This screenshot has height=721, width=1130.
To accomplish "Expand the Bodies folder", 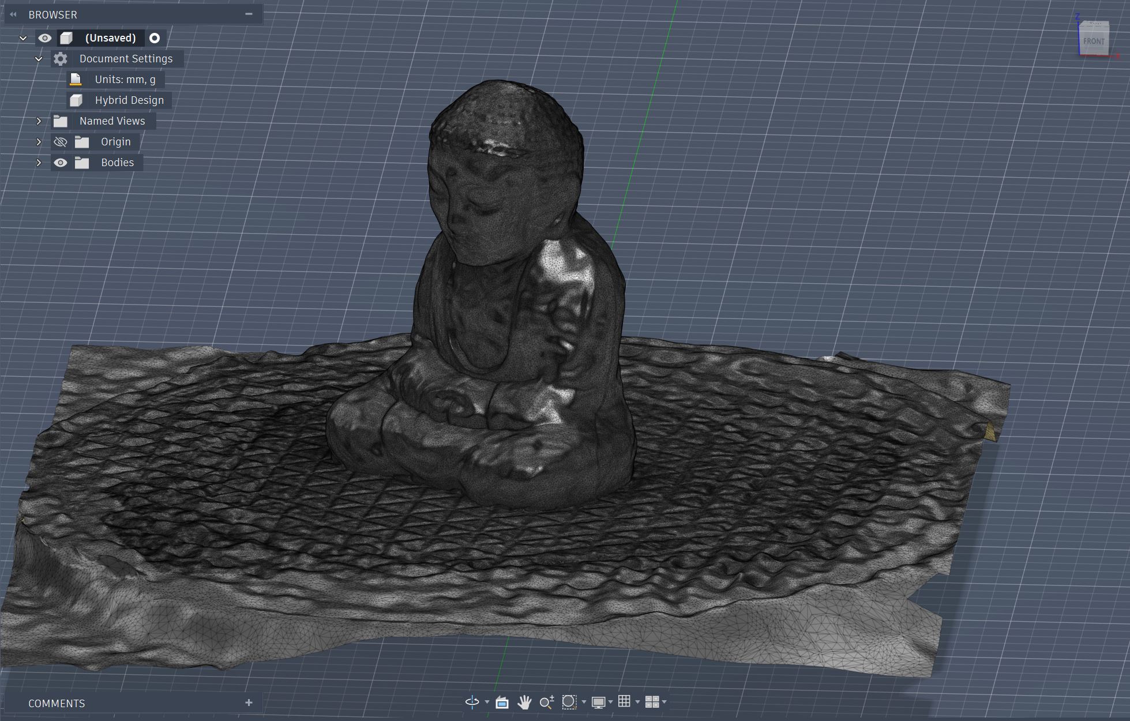I will [39, 162].
